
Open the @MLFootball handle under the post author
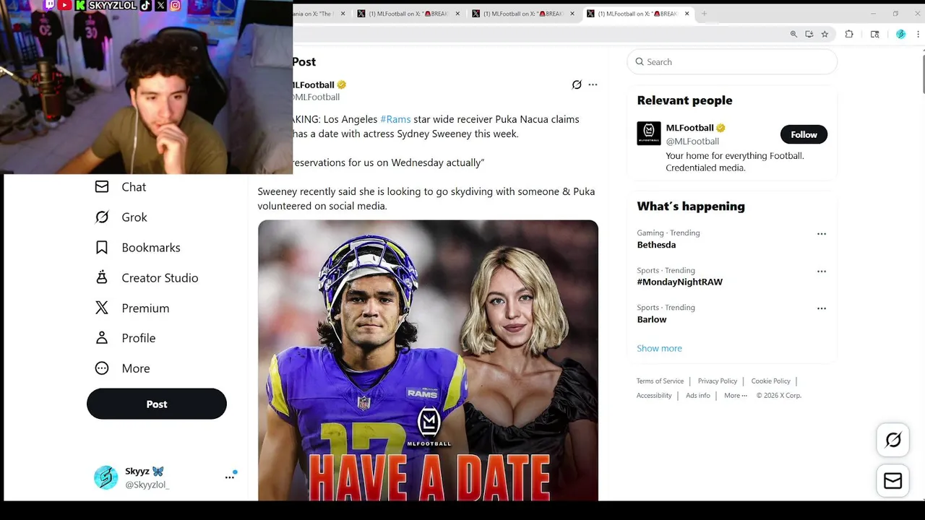pyautogui.click(x=316, y=97)
